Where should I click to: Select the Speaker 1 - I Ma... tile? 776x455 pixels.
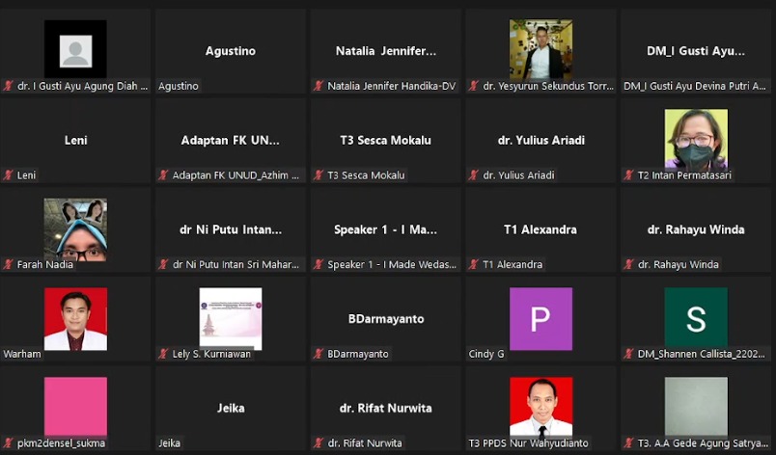pyautogui.click(x=385, y=229)
